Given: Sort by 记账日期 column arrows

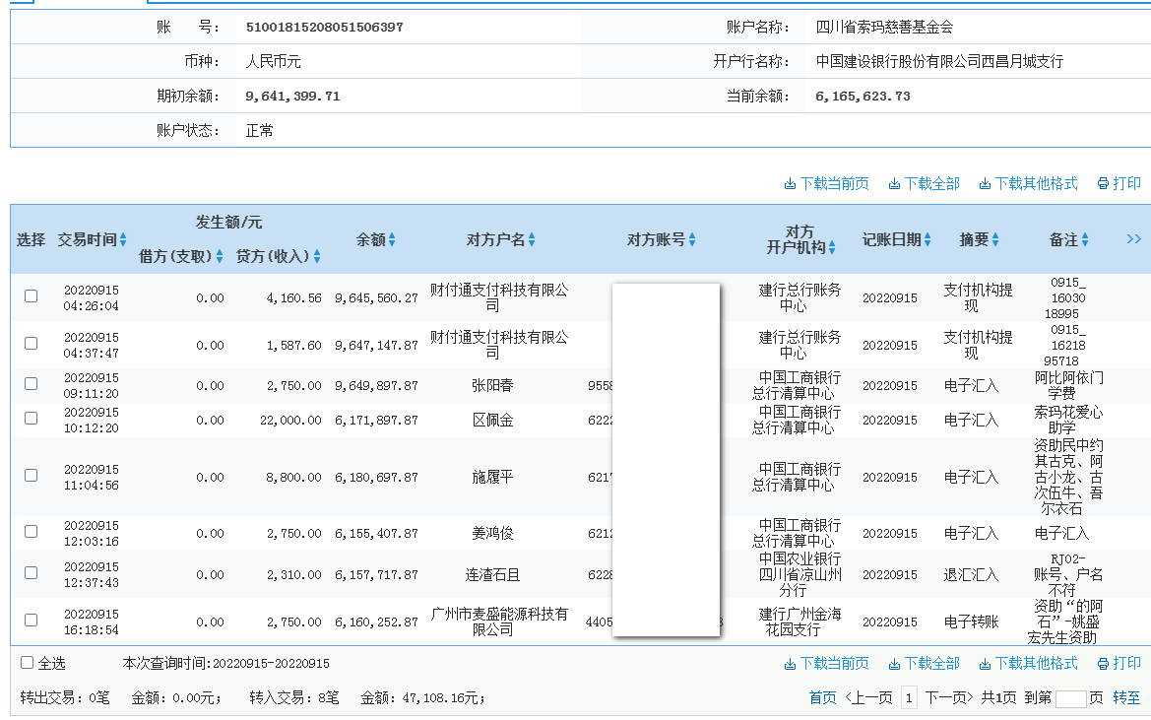Looking at the screenshot, I should (927, 239).
